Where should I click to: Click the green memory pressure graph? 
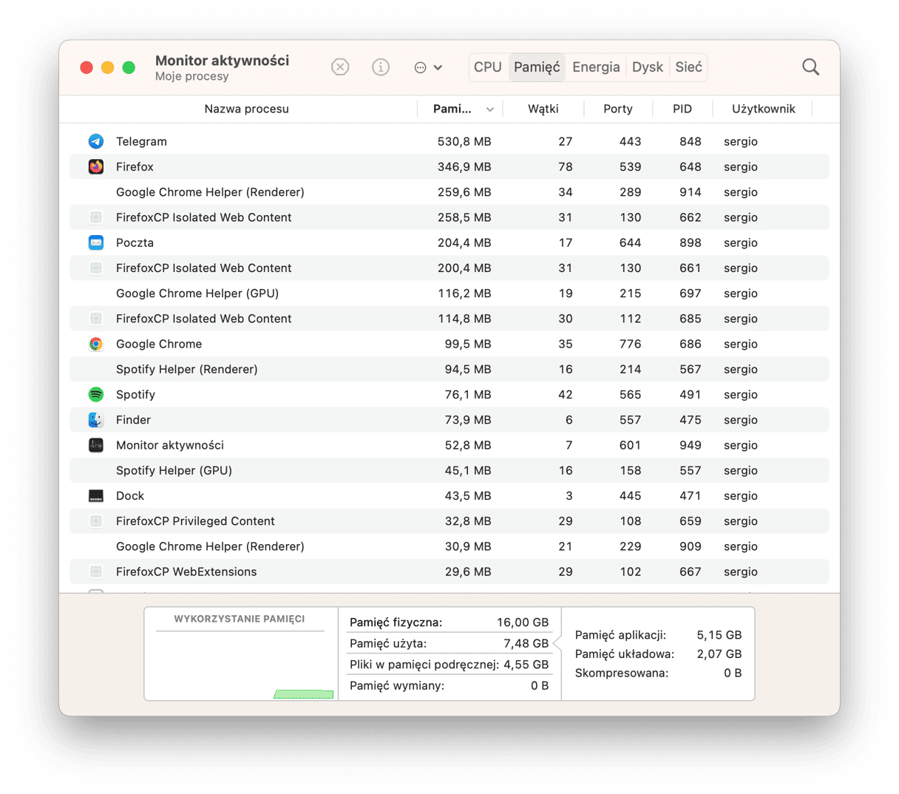[x=304, y=694]
